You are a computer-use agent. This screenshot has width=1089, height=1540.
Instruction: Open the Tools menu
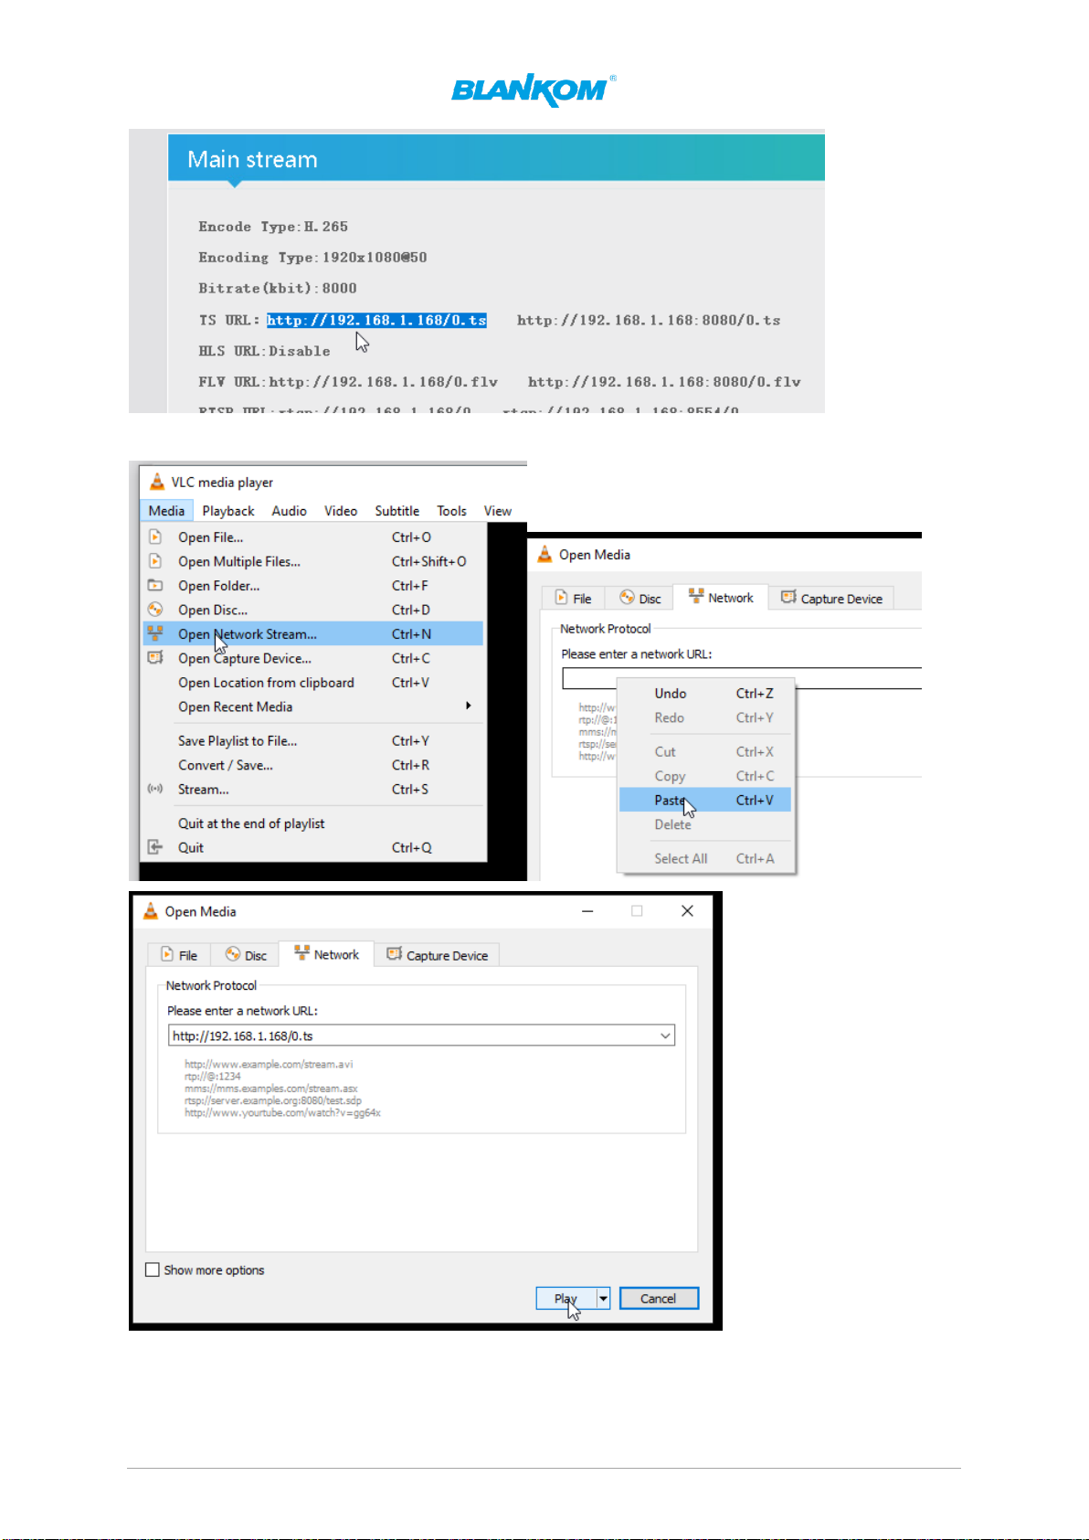click(x=451, y=511)
